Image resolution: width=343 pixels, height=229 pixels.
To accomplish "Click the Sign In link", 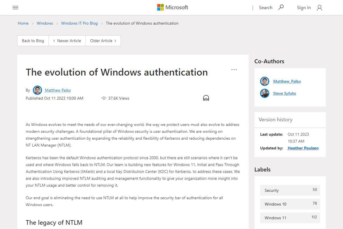I will tap(304, 8).
